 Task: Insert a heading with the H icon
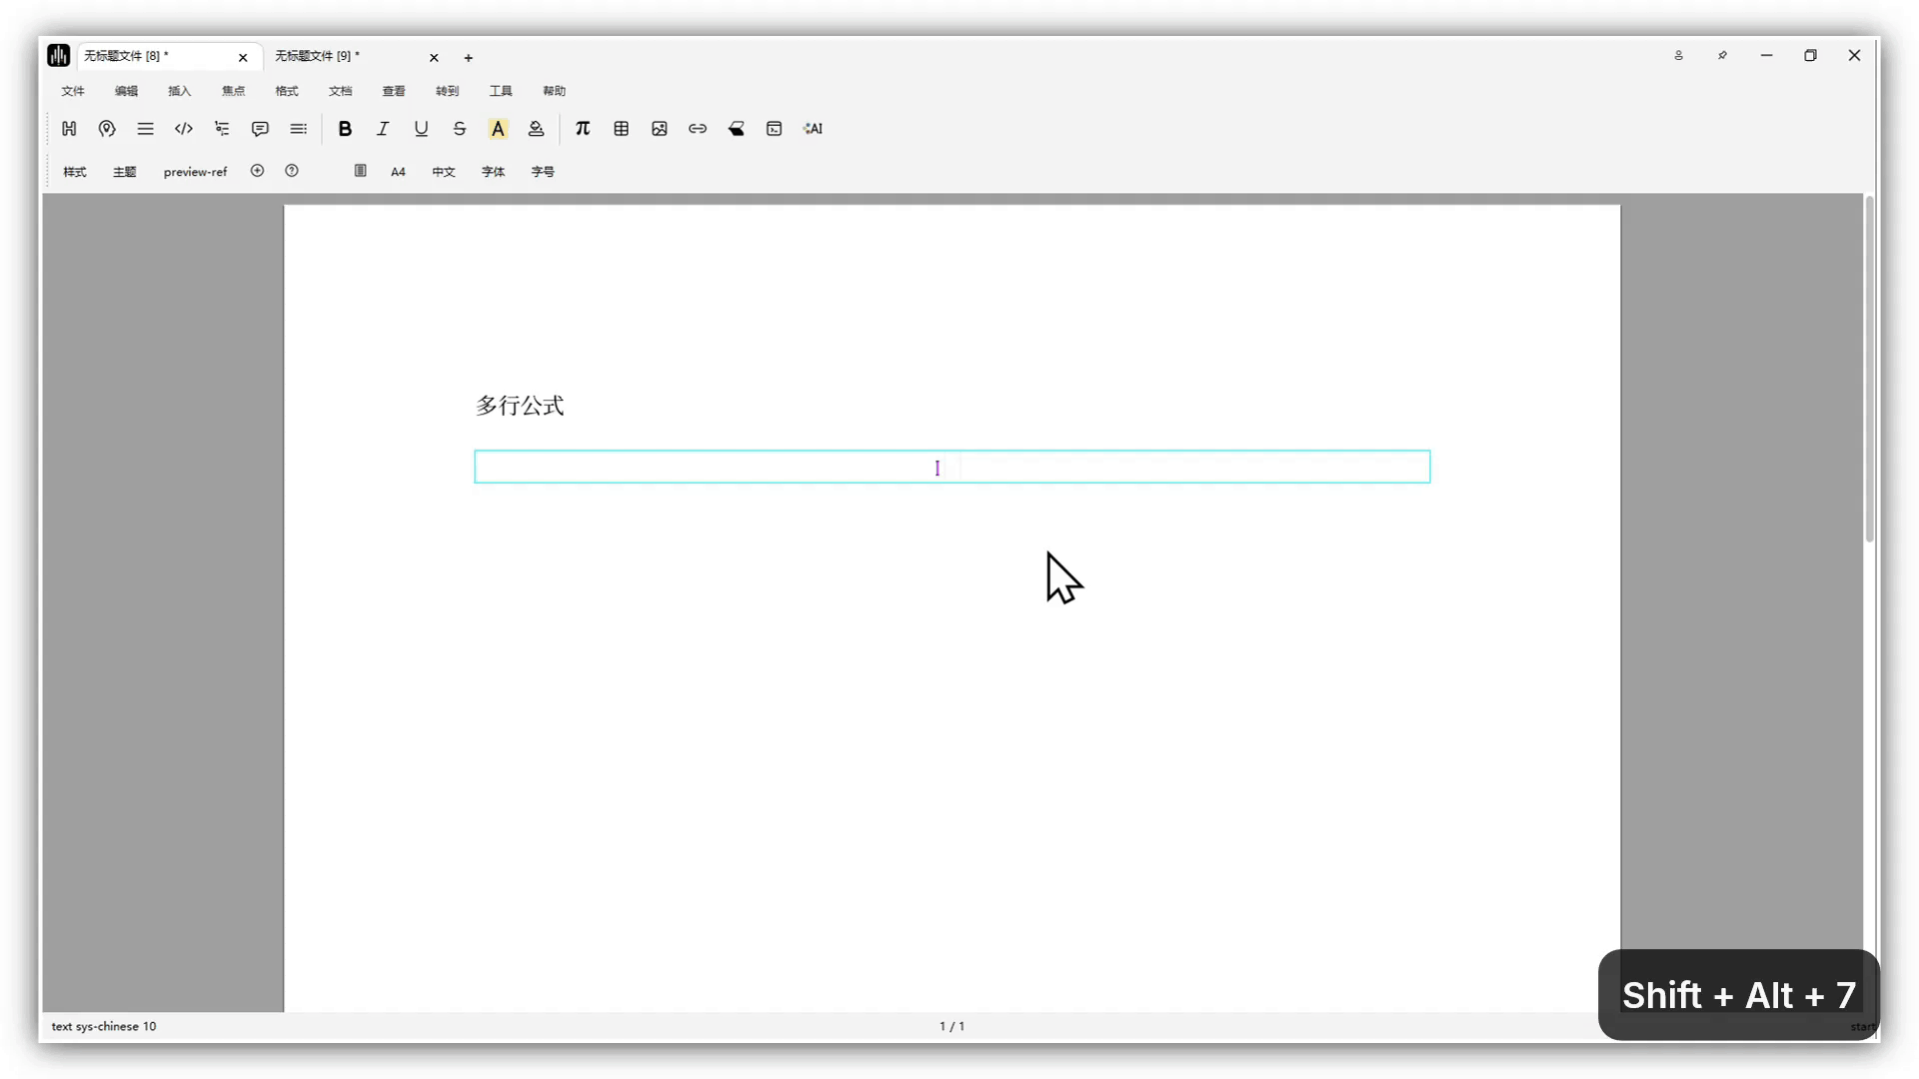[x=69, y=129]
